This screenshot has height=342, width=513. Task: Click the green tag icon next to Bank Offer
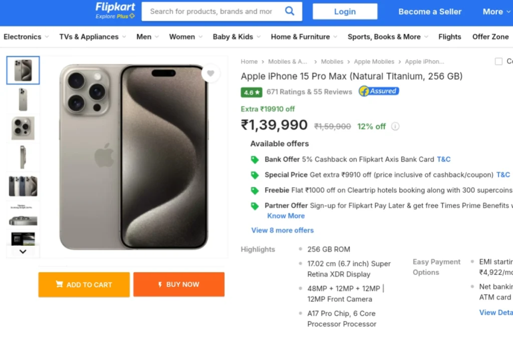254,160
